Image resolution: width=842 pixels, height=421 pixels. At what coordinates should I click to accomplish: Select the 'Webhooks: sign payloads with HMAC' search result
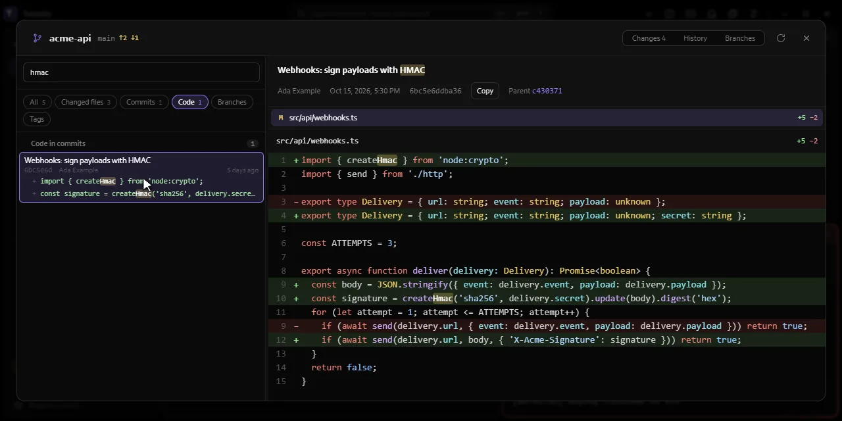click(x=141, y=177)
